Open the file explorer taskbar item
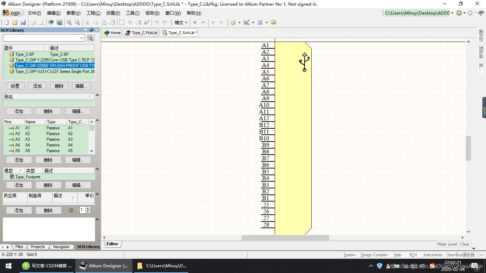Screen dimensions: 486x273 tap(162, 266)
